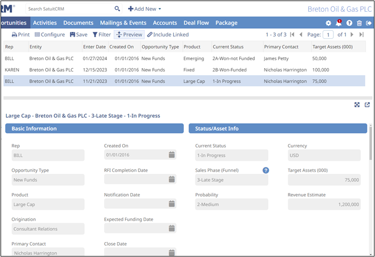Click the Origination field
375x257 pixels.
coord(48,229)
